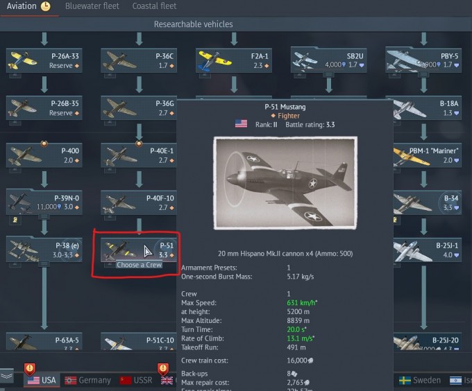Expand the P-39N-0 group folder
This screenshot has width=472, height=391.
[x=44, y=217]
